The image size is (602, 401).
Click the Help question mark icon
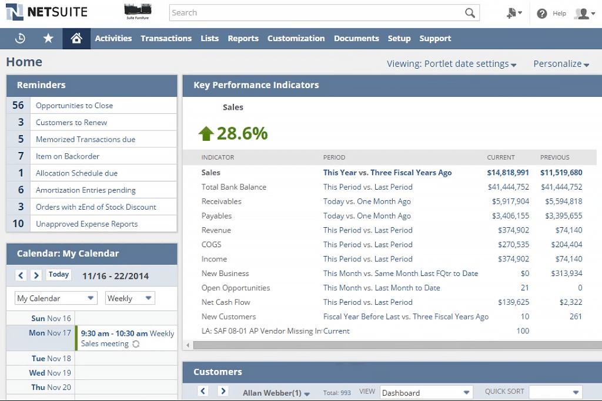pos(541,13)
